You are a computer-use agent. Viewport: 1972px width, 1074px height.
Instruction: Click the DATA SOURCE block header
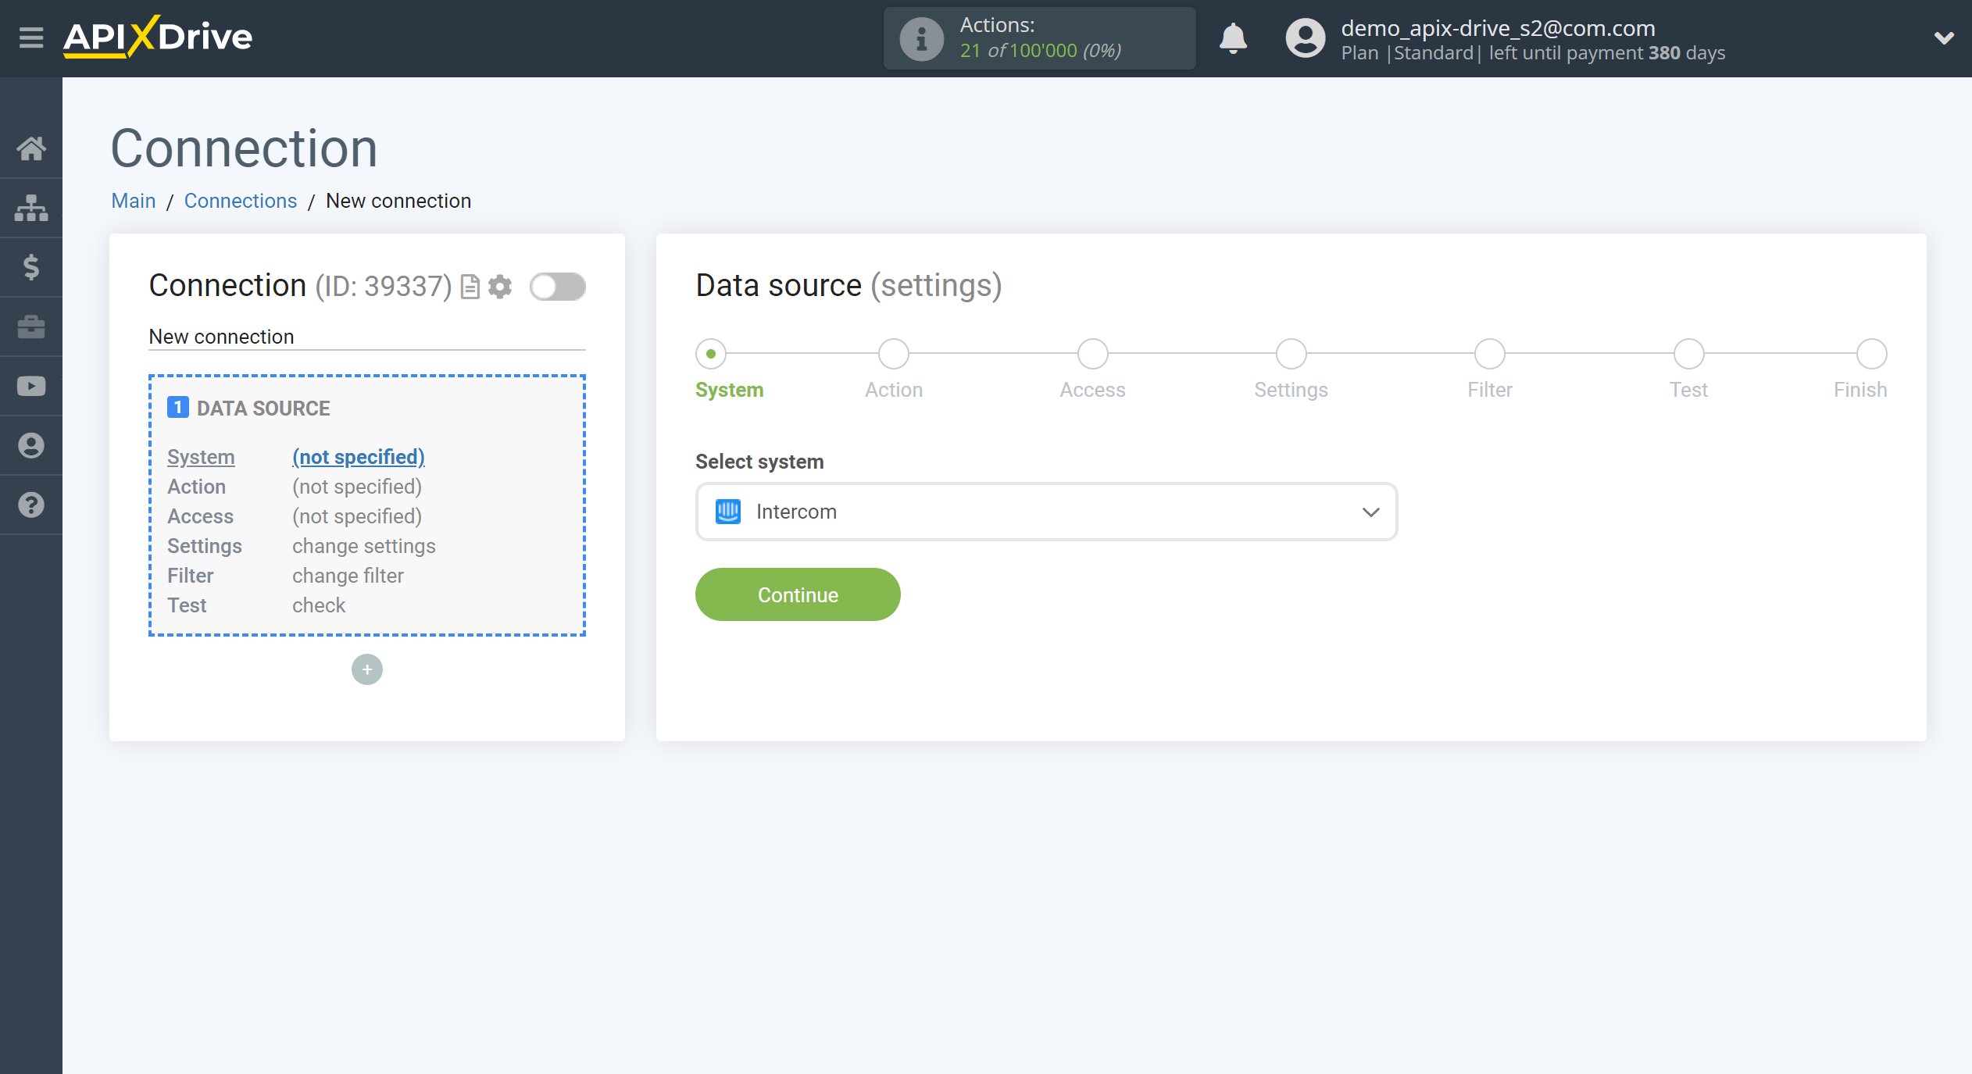[263, 408]
